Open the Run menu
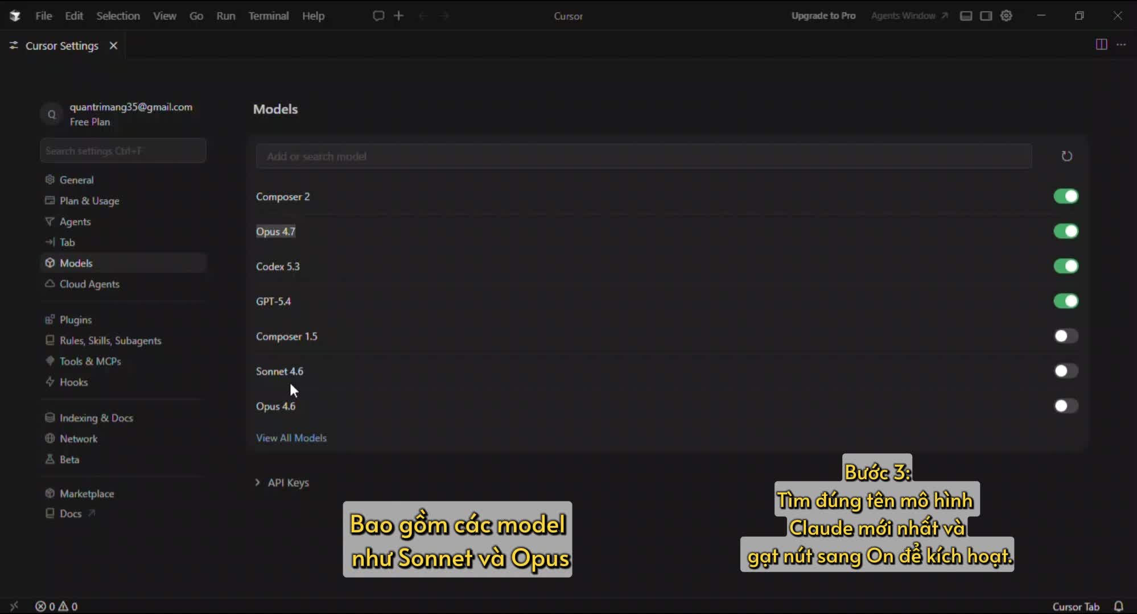This screenshot has width=1137, height=614. click(225, 16)
